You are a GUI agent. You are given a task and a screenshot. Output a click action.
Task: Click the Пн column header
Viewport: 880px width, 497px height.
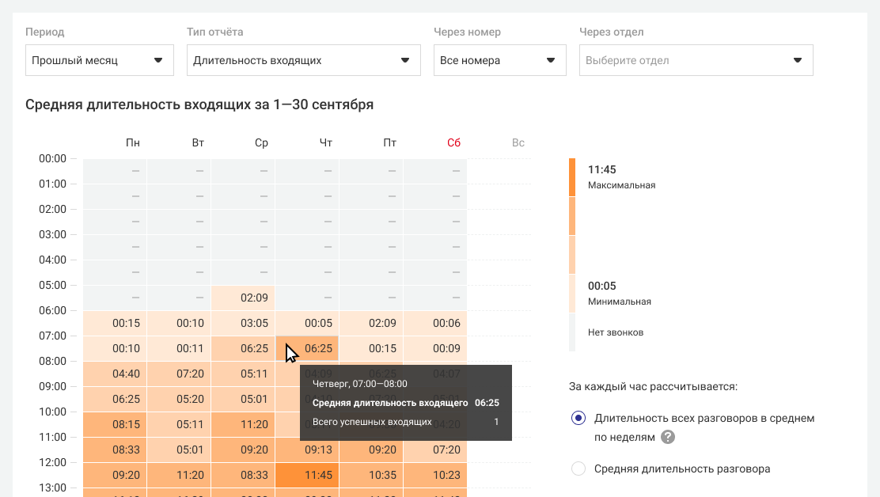point(133,143)
